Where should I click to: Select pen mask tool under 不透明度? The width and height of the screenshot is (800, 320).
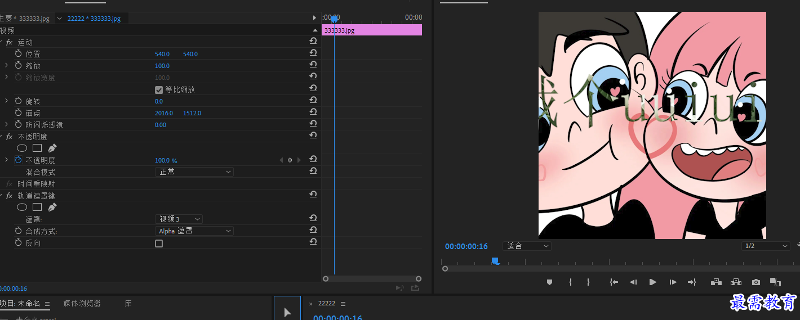point(52,148)
